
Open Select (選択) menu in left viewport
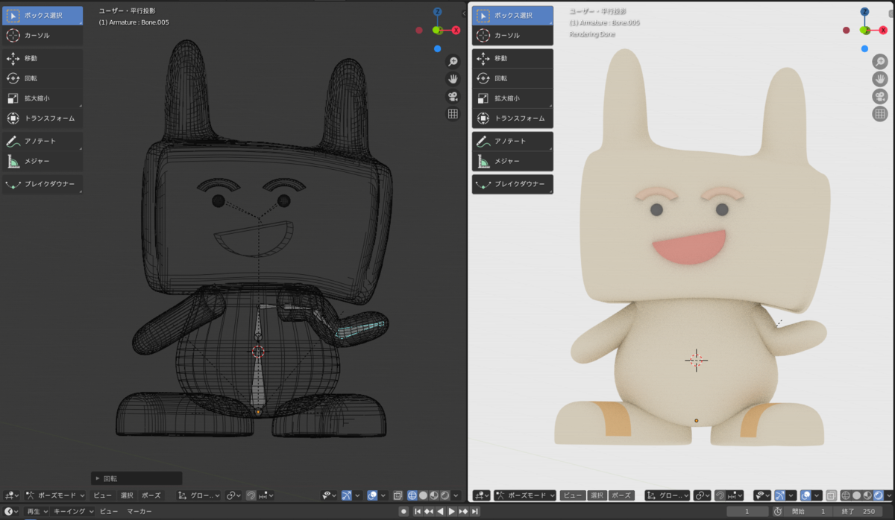point(128,495)
